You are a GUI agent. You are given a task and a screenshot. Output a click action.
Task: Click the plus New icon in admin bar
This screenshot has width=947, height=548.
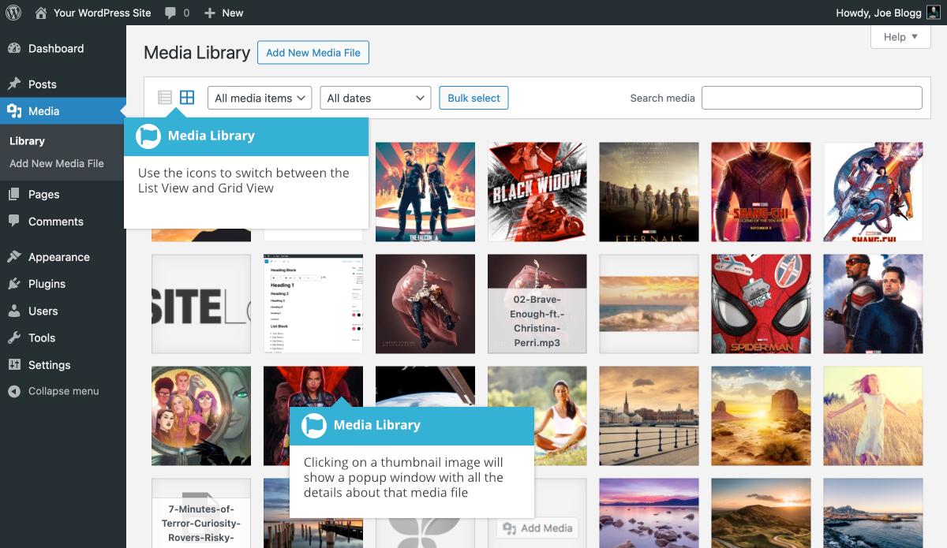coord(209,13)
